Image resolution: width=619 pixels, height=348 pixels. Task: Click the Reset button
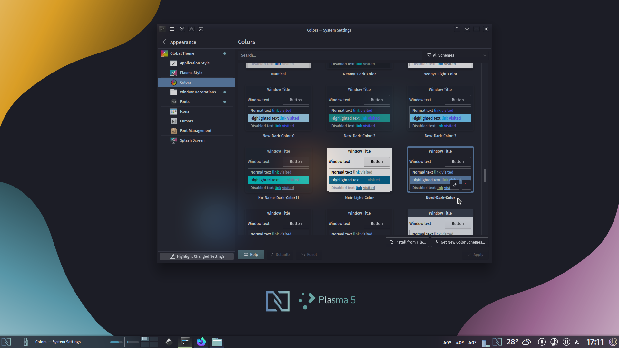click(309, 255)
